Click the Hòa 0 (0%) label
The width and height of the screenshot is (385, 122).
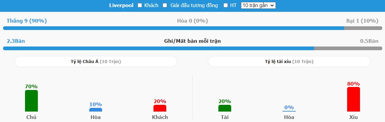coord(193,21)
